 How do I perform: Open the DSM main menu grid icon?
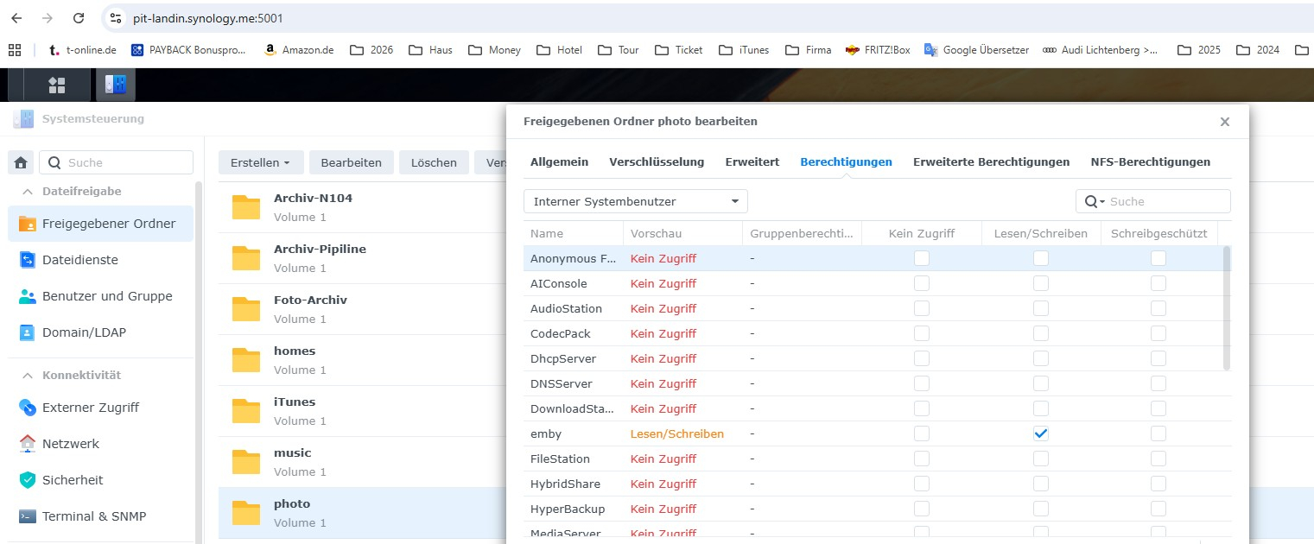pos(57,85)
